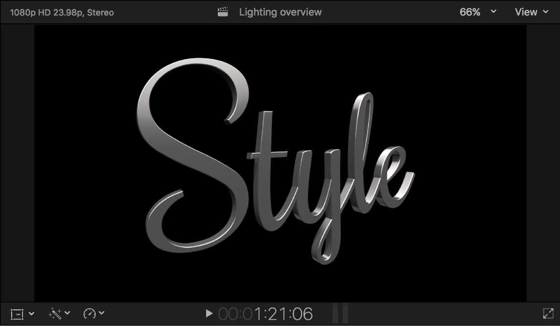Screen dimensions: 560x326
Task: Open the auto-enhancement magic wand tool
Action: pyautogui.click(x=54, y=314)
